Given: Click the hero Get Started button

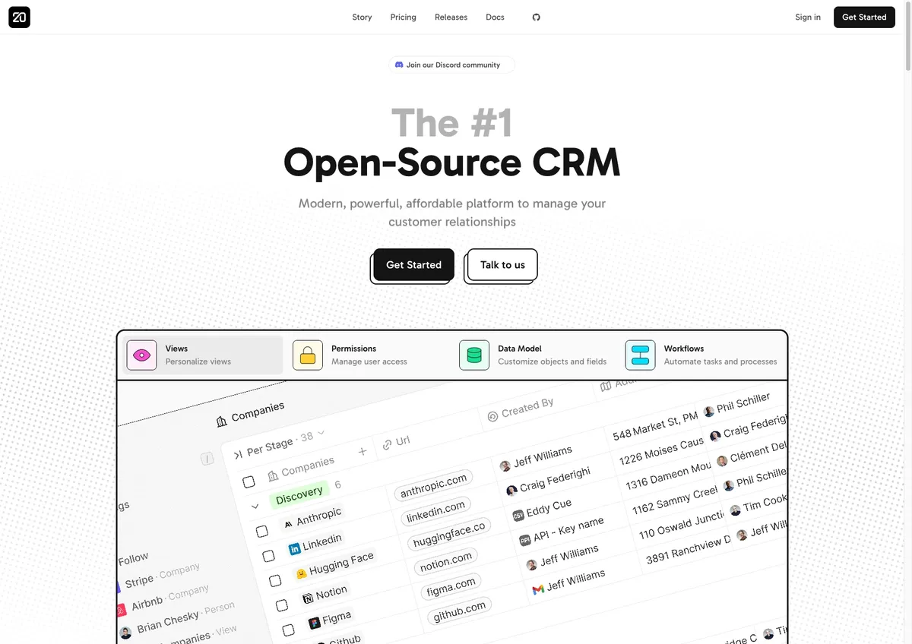Looking at the screenshot, I should (x=413, y=264).
